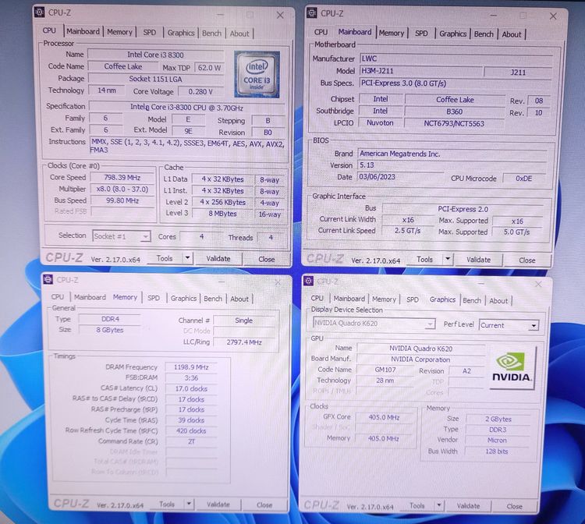Click the Core Speed value 798.39 MHz
Image resolution: width=585 pixels, height=524 pixels.
point(122,178)
